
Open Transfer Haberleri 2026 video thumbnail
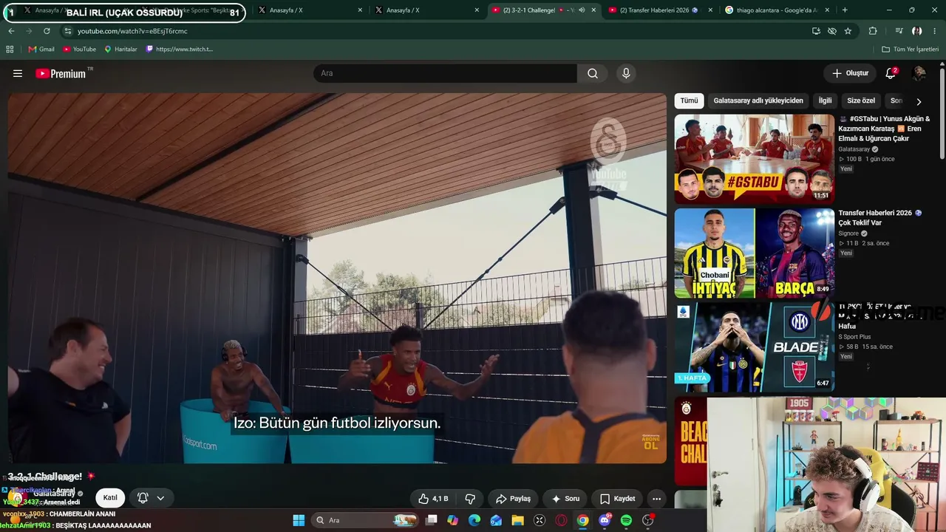click(754, 253)
